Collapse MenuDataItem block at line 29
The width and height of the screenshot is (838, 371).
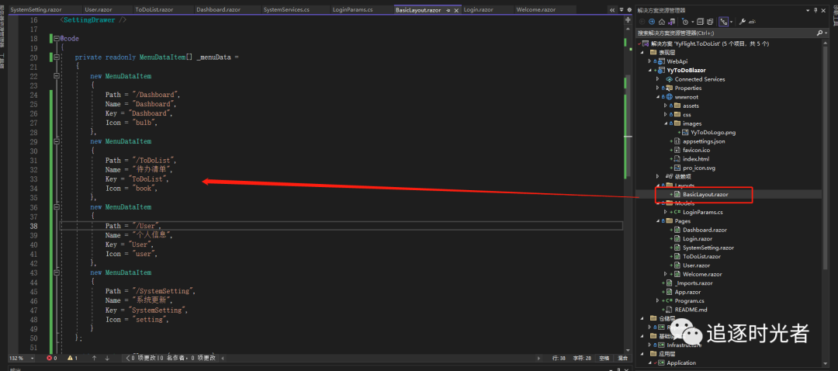pyautogui.click(x=57, y=142)
